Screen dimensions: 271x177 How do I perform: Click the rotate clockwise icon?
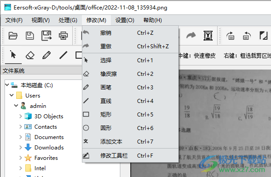230,36
